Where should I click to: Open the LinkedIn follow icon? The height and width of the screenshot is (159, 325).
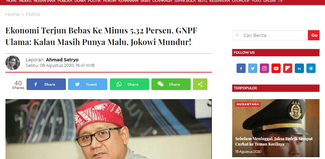pos(299,68)
